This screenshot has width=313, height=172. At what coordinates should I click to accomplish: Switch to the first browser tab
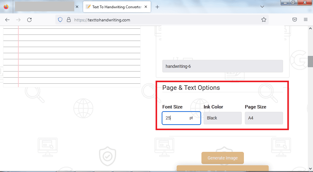click(x=44, y=7)
